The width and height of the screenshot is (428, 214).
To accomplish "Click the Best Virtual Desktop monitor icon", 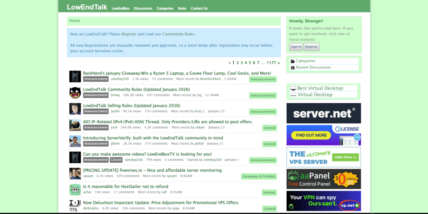I will tap(293, 88).
